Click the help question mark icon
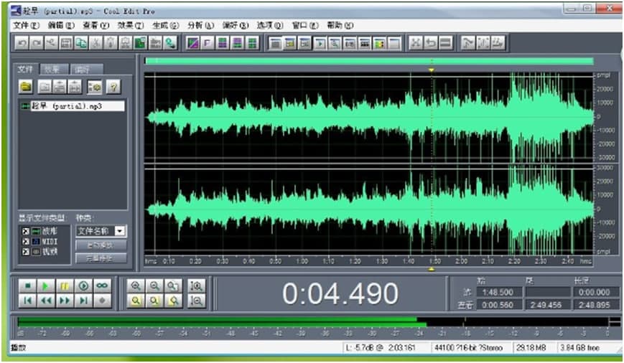Image resolution: width=624 pixels, height=363 pixels. click(x=113, y=87)
